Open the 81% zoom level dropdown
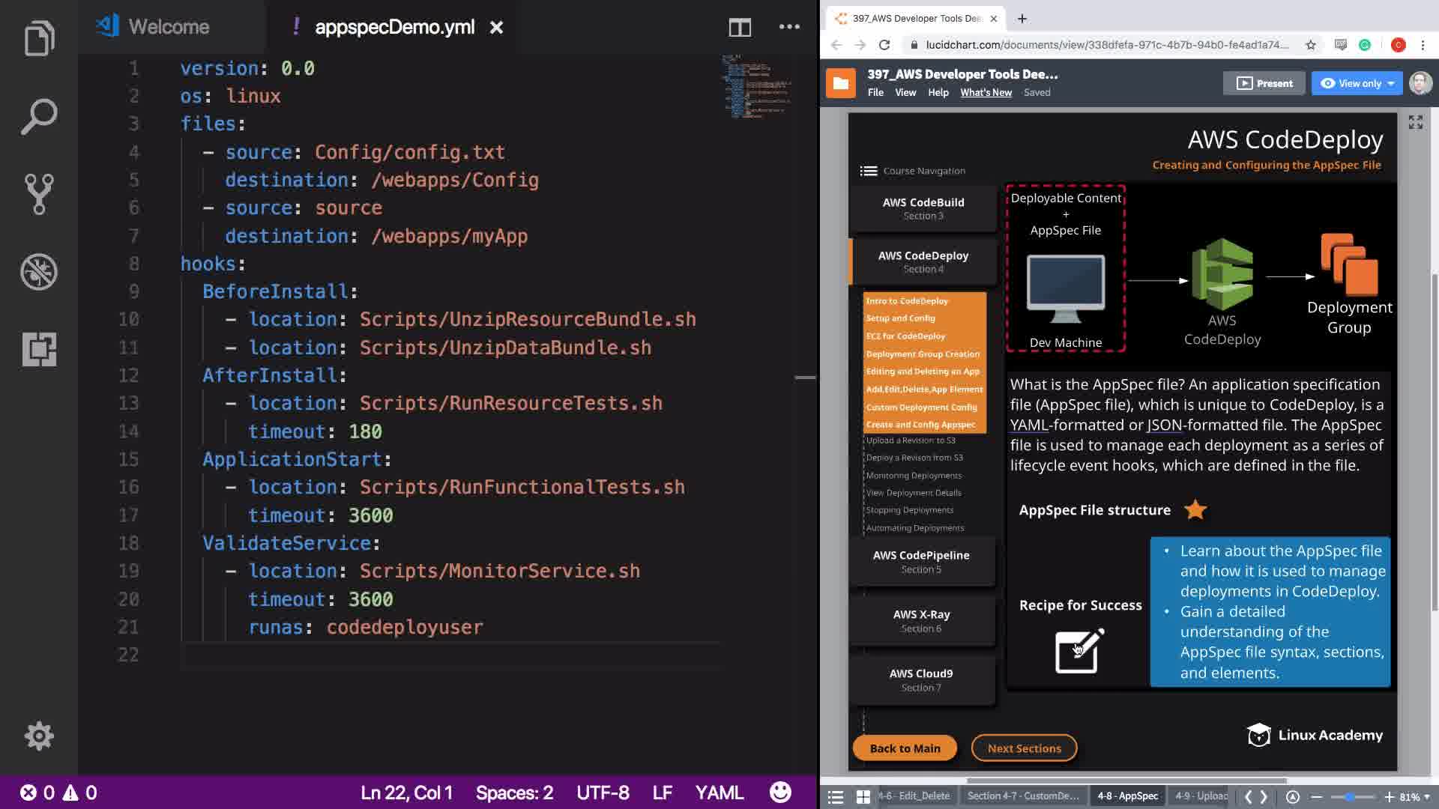Image resolution: width=1439 pixels, height=809 pixels. click(x=1414, y=796)
